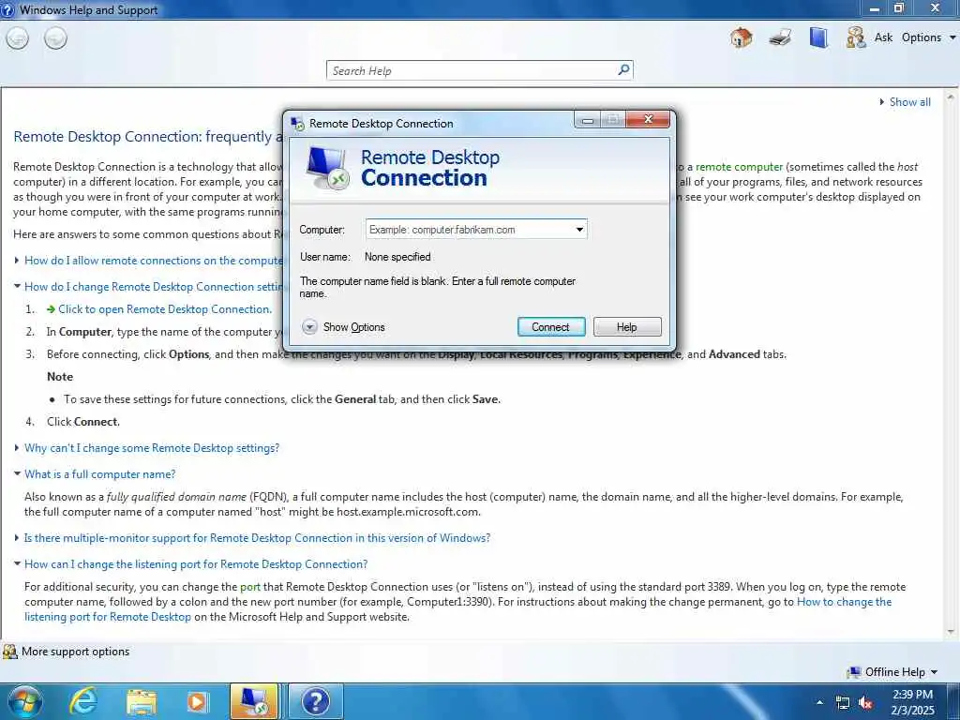Click 'Click to open Remote Desktop Connection' link

165,309
